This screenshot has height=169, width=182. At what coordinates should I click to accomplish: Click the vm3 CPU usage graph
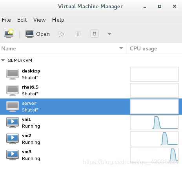(x=154, y=155)
